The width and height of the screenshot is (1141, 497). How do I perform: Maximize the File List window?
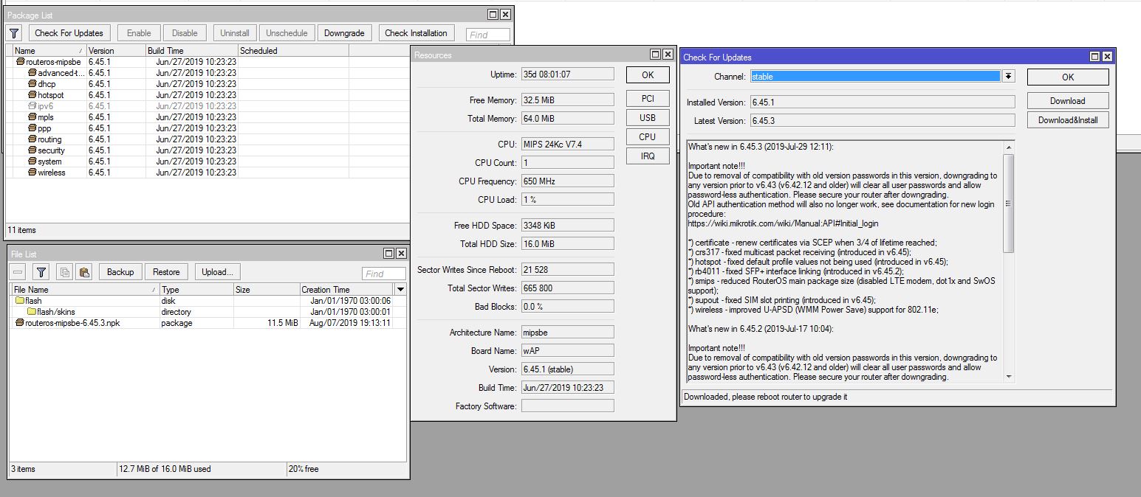click(x=388, y=254)
